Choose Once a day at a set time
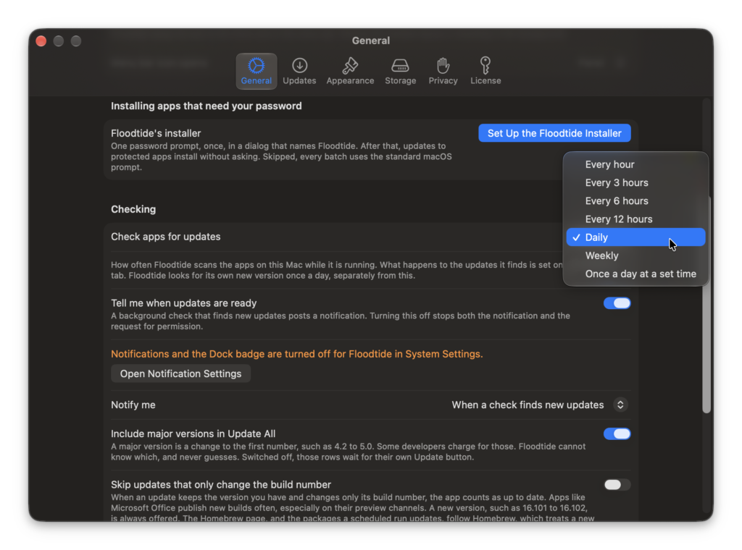Screen dimensions: 742x550 pyautogui.click(x=635, y=274)
